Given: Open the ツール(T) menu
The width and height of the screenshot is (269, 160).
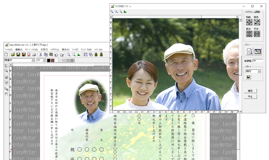Looking at the screenshot, I should (75, 50).
